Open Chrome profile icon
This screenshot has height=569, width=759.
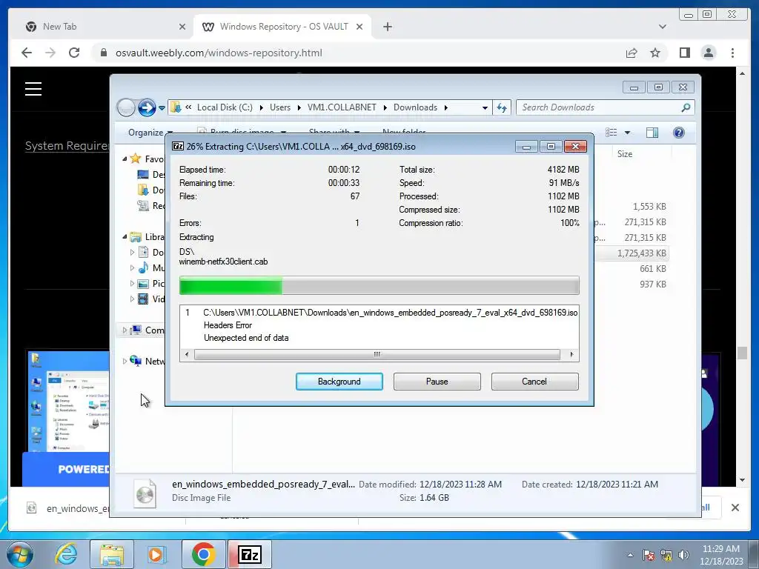(x=708, y=53)
